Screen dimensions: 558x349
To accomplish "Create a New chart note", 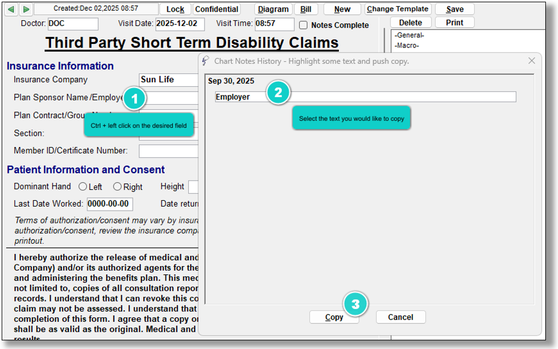I will click(342, 9).
